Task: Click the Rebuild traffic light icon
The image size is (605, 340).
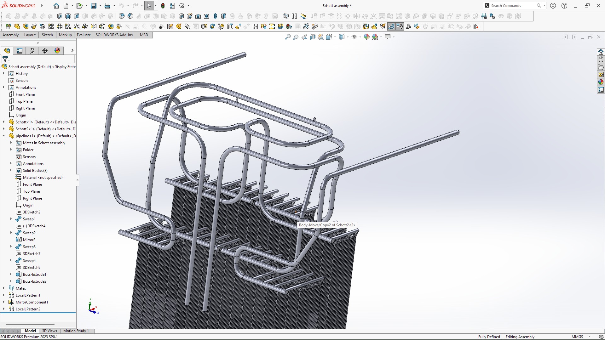Action: tap(163, 6)
